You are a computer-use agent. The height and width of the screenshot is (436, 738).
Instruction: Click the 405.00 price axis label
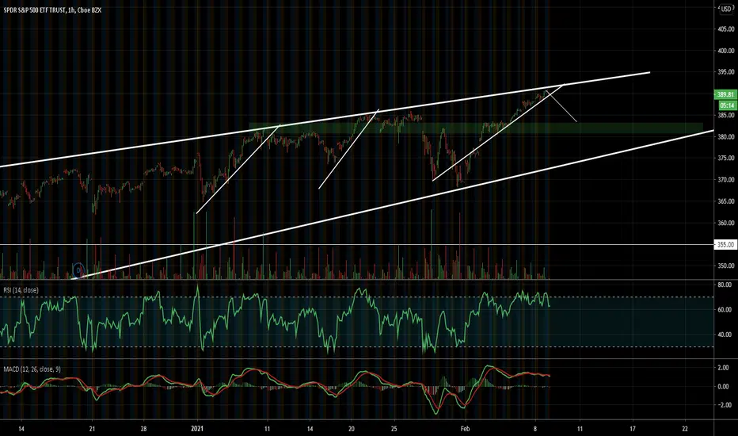[x=726, y=29]
